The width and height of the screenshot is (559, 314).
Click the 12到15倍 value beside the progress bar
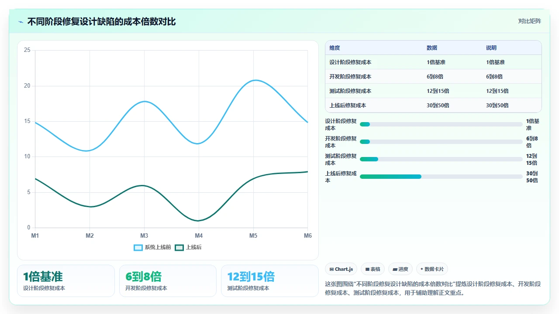532,159
